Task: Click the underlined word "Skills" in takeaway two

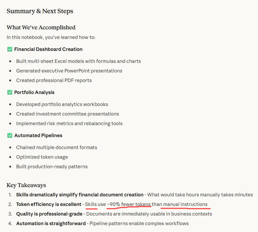Action: tap(91, 204)
